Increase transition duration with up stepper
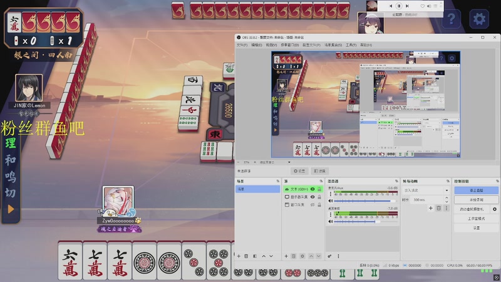This screenshot has height=282, width=501. point(447,198)
